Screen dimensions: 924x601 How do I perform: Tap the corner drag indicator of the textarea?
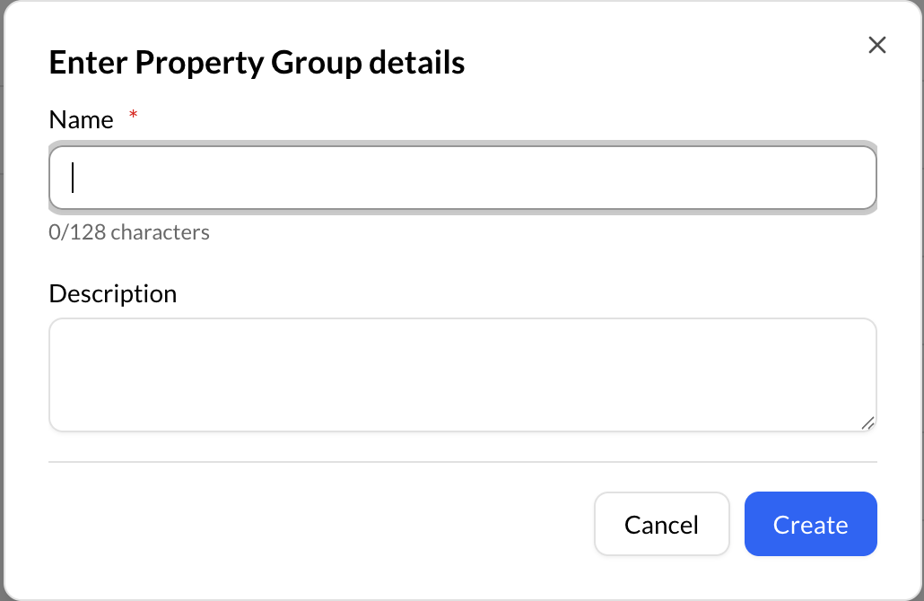868,422
